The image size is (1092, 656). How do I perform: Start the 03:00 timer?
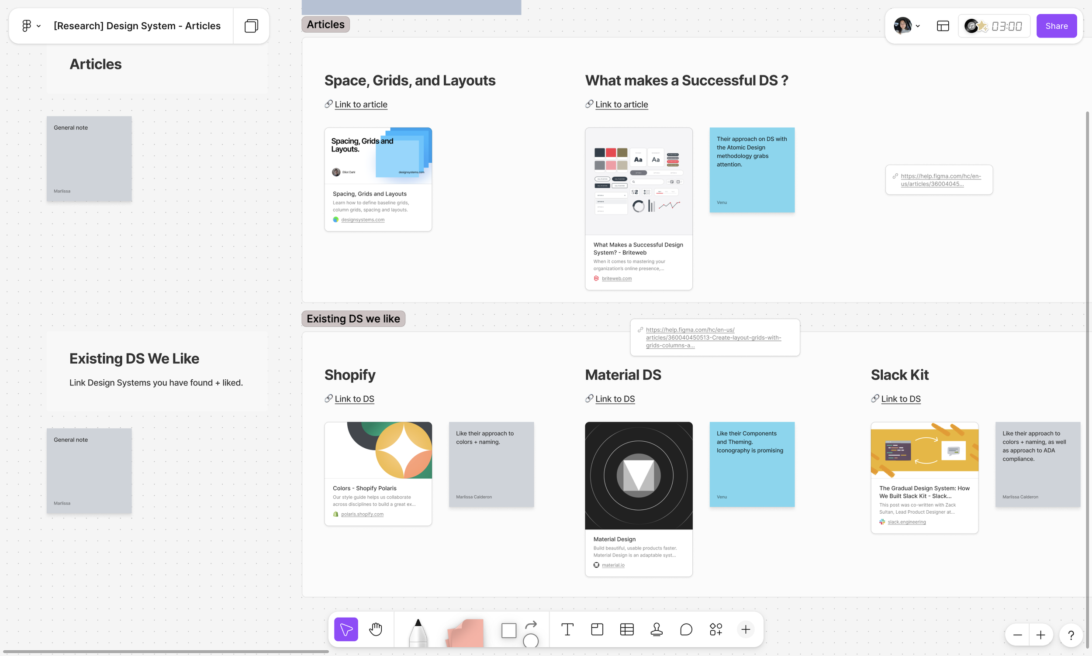pos(1006,26)
